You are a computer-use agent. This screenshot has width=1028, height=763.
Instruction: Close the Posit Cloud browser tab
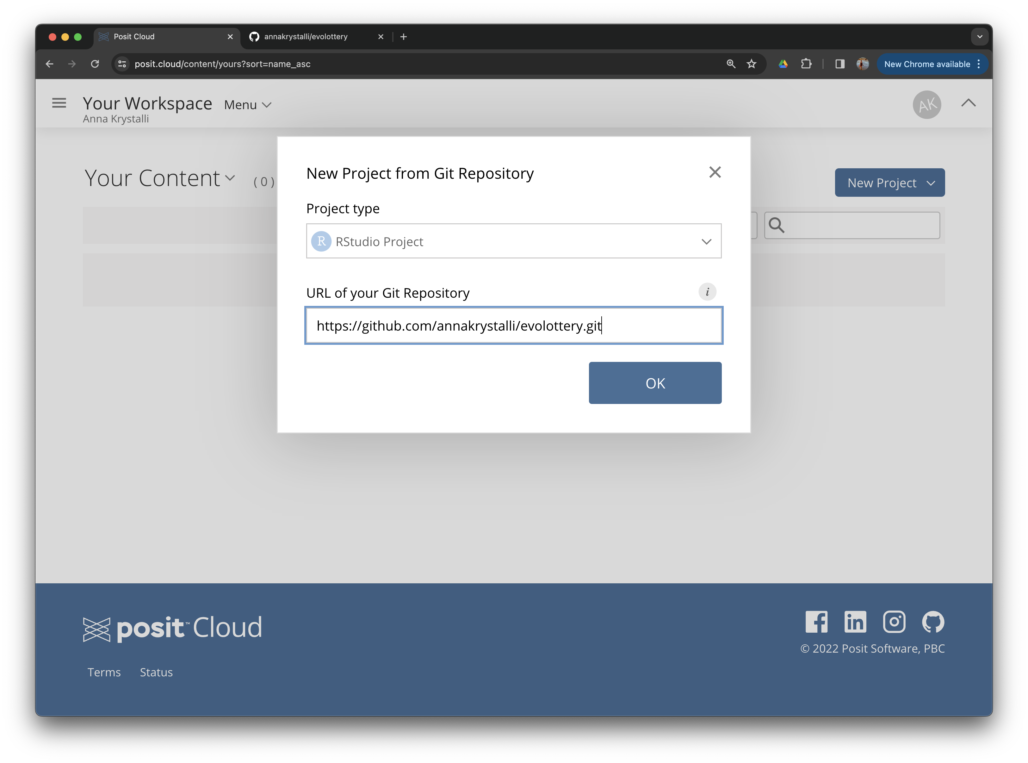pos(230,36)
